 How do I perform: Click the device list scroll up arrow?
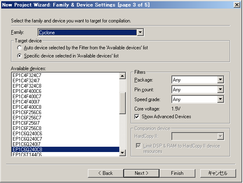(123, 76)
